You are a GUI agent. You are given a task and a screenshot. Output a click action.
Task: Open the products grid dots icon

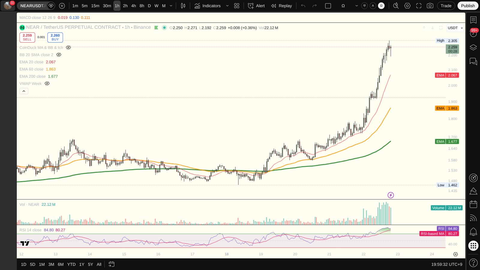point(473,246)
